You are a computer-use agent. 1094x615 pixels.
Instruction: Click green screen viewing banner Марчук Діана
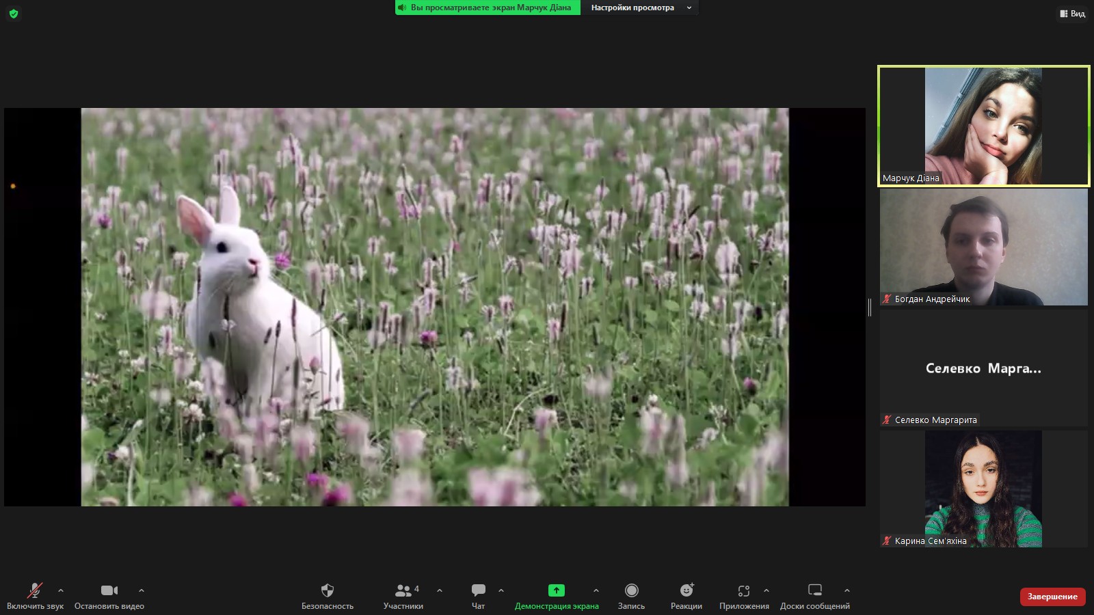tap(488, 8)
